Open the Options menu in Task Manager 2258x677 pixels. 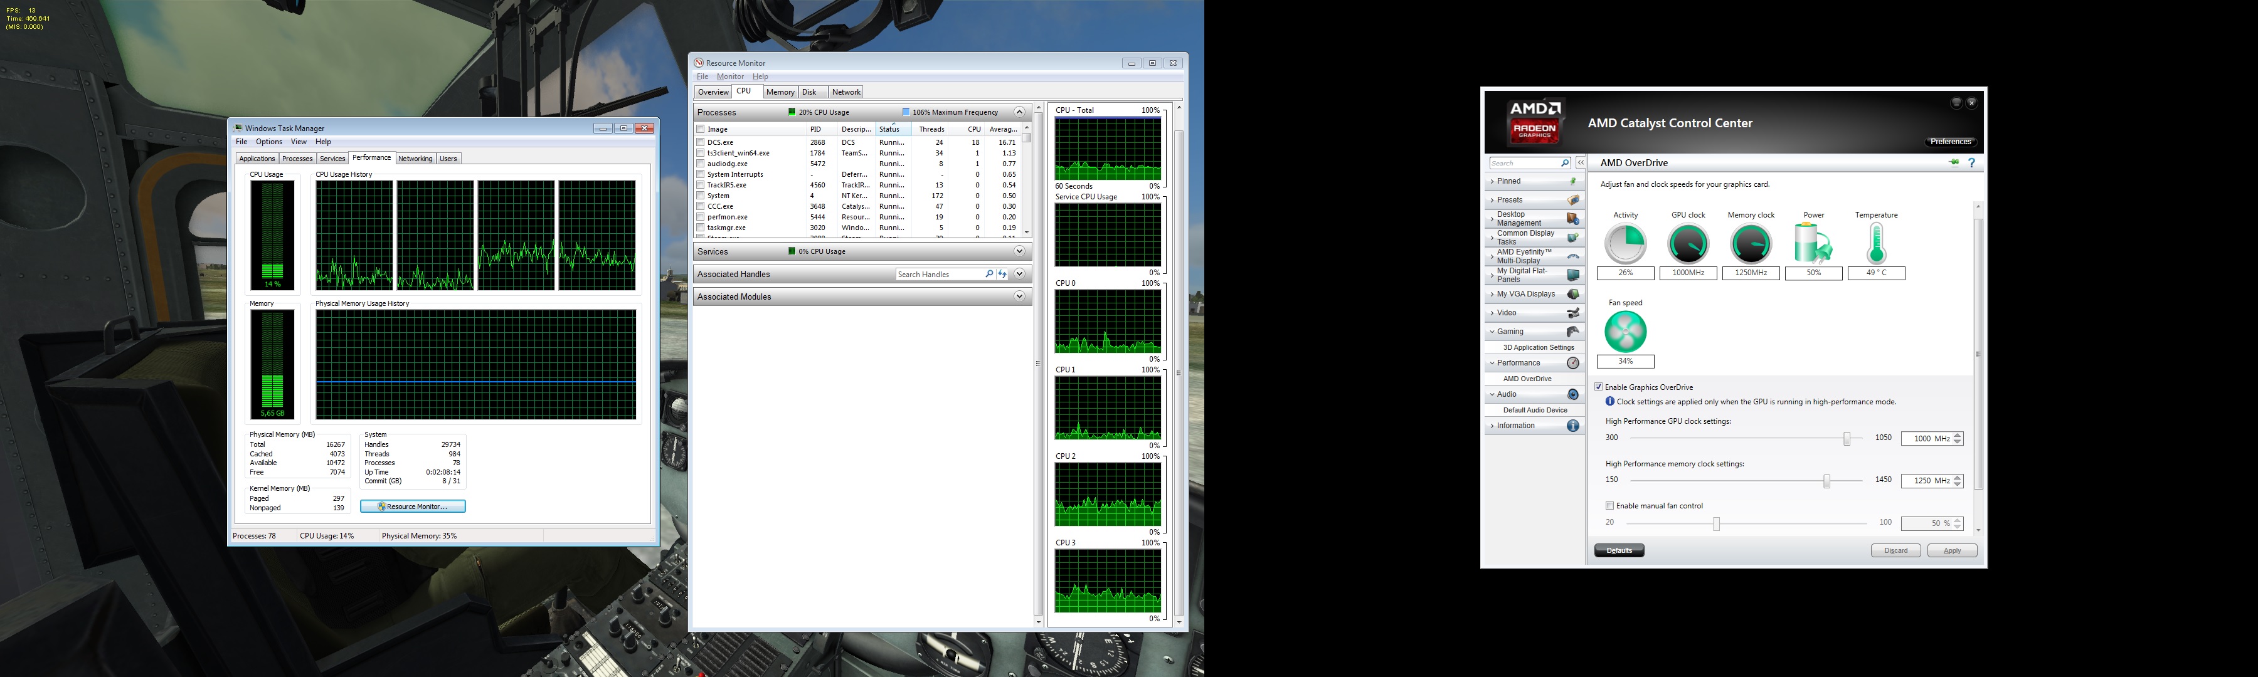tap(269, 142)
